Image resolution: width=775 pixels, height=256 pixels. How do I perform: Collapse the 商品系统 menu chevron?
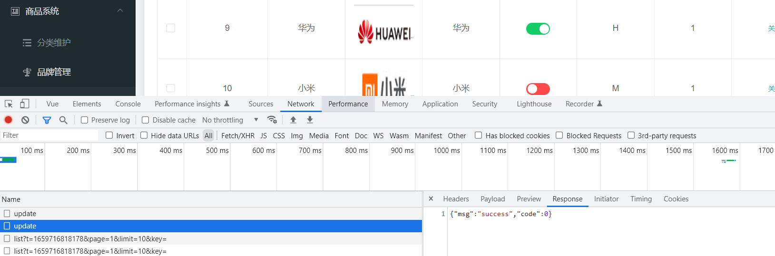tap(120, 10)
